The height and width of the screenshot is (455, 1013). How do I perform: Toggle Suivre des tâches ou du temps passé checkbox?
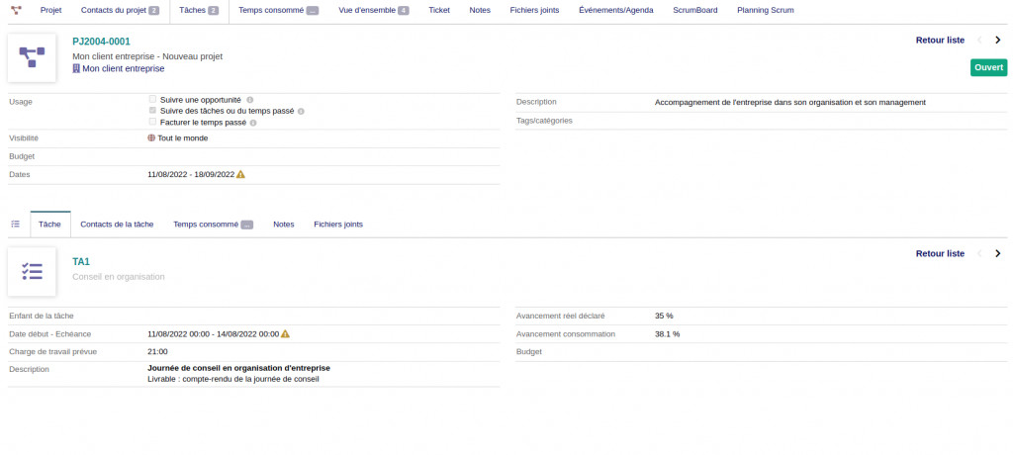(x=152, y=111)
